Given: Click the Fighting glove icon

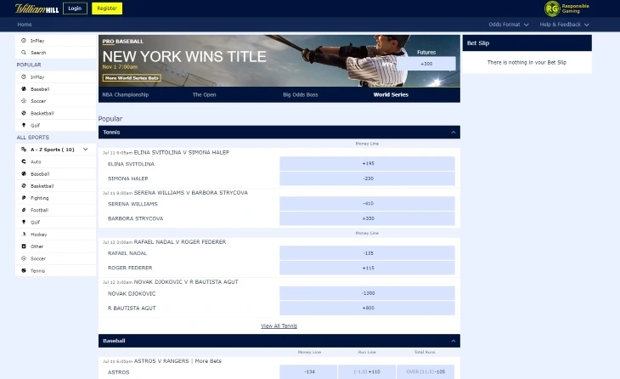Looking at the screenshot, I should [x=24, y=198].
